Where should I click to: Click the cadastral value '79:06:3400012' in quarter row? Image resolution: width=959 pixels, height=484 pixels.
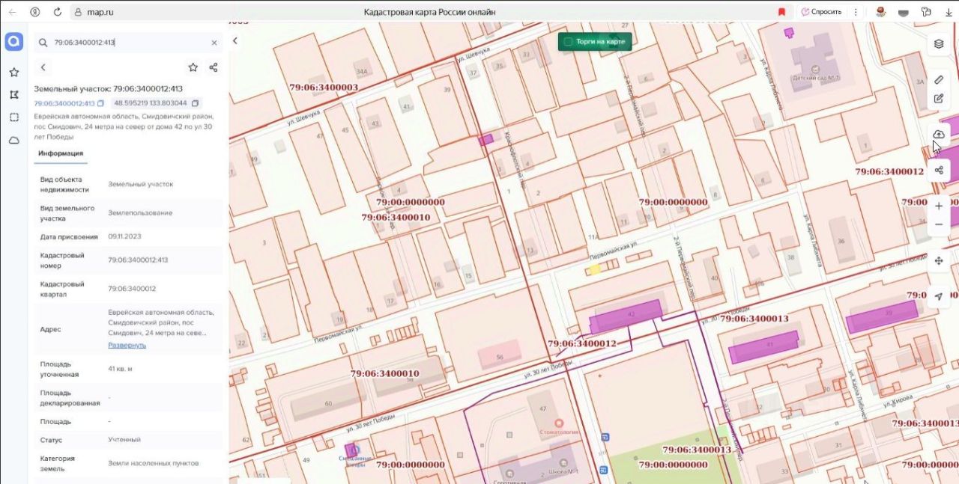coord(132,289)
